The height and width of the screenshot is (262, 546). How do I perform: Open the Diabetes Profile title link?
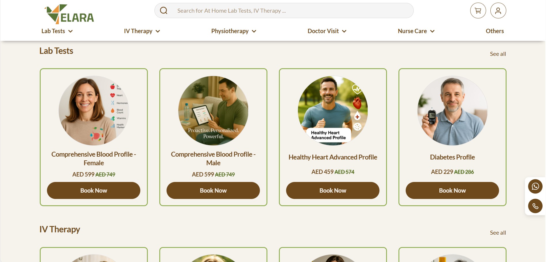point(452,157)
